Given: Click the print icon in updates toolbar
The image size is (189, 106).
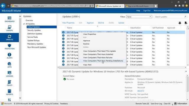Looking at the screenshot, I should [180, 23].
